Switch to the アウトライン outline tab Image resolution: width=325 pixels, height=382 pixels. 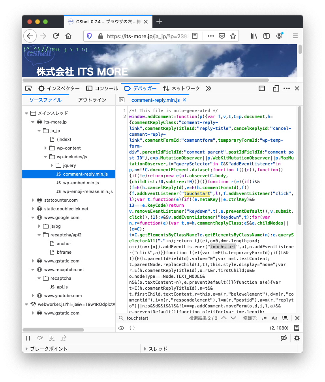click(x=92, y=100)
